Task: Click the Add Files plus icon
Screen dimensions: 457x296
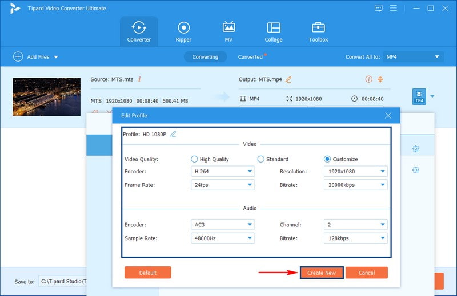Action: [x=18, y=56]
